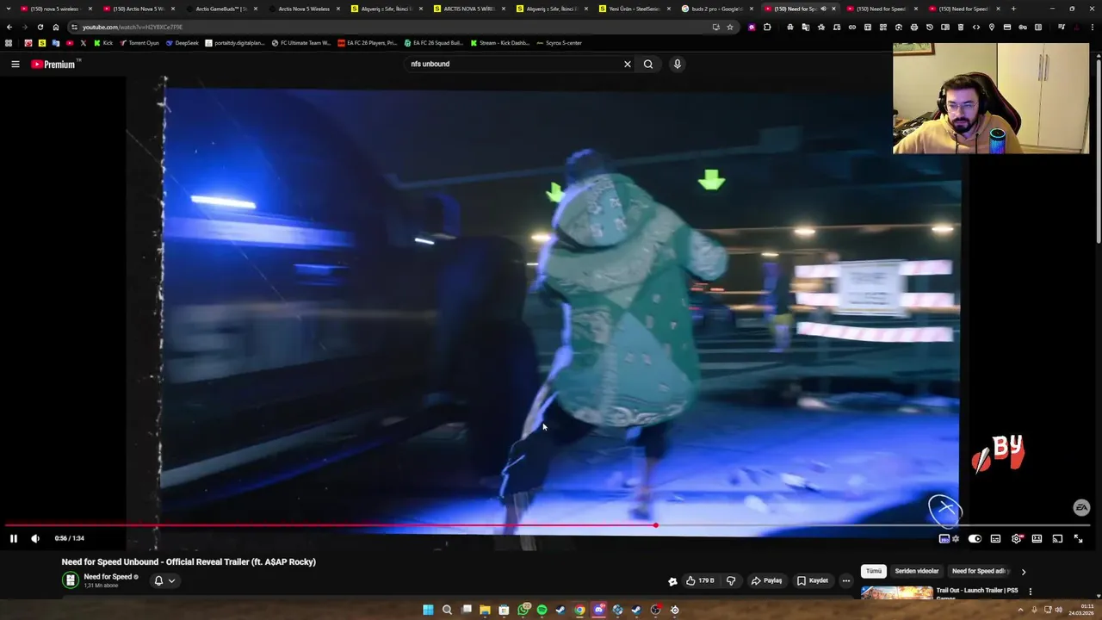Switch to theater mode view
This screenshot has width=1102, height=620.
[x=1037, y=539]
